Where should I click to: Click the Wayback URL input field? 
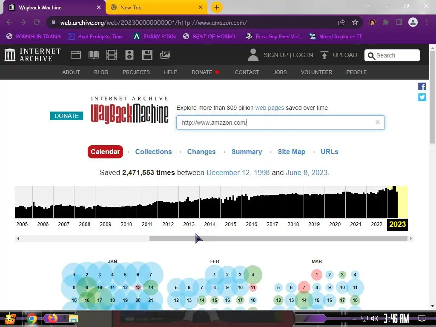280,123
